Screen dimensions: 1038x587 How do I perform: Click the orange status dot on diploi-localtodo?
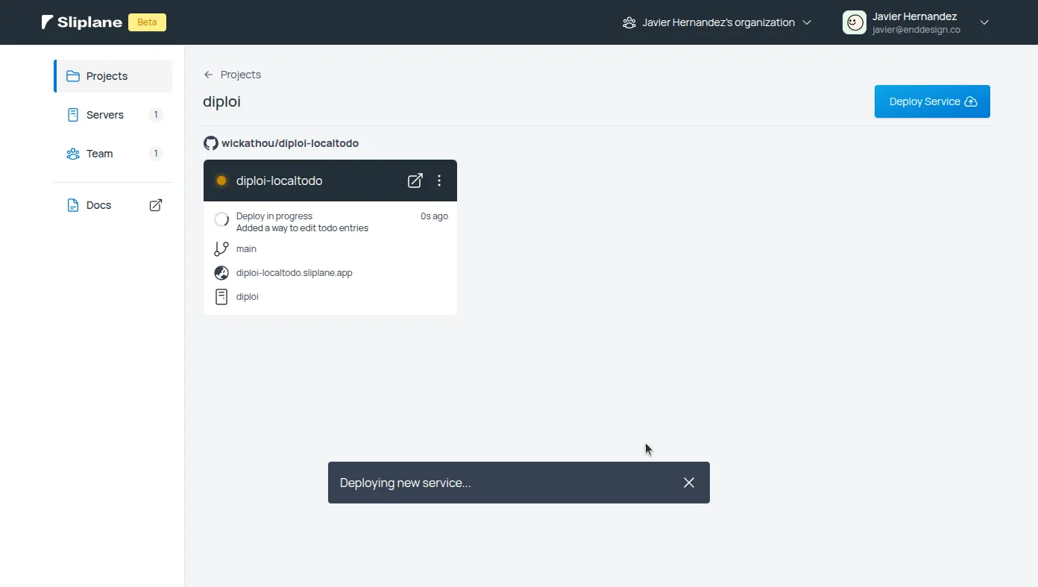click(x=221, y=181)
